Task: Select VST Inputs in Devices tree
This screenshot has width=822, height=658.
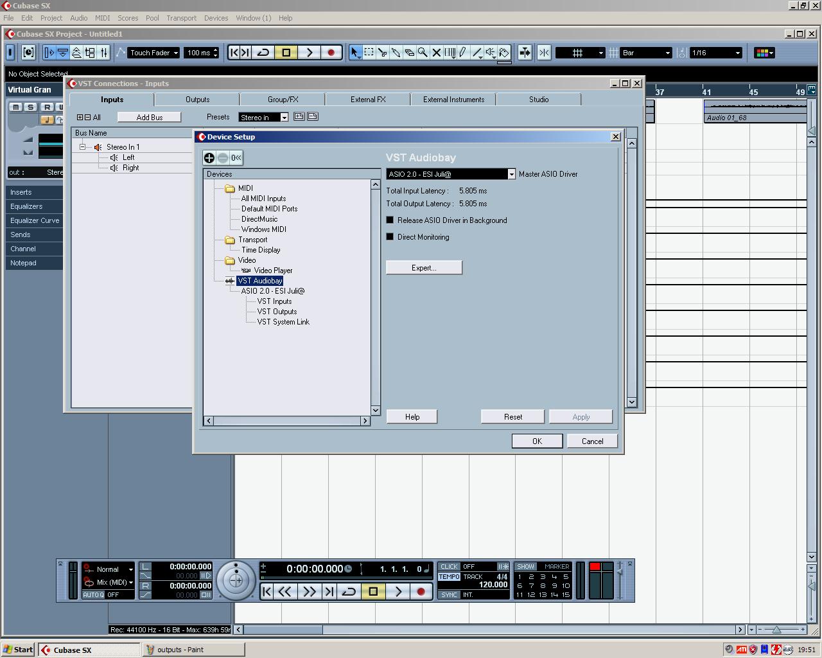Action: tap(274, 301)
